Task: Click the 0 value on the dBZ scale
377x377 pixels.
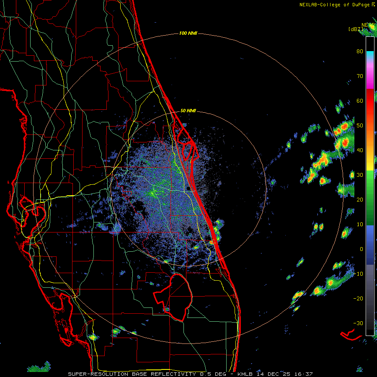Action: click(x=362, y=249)
